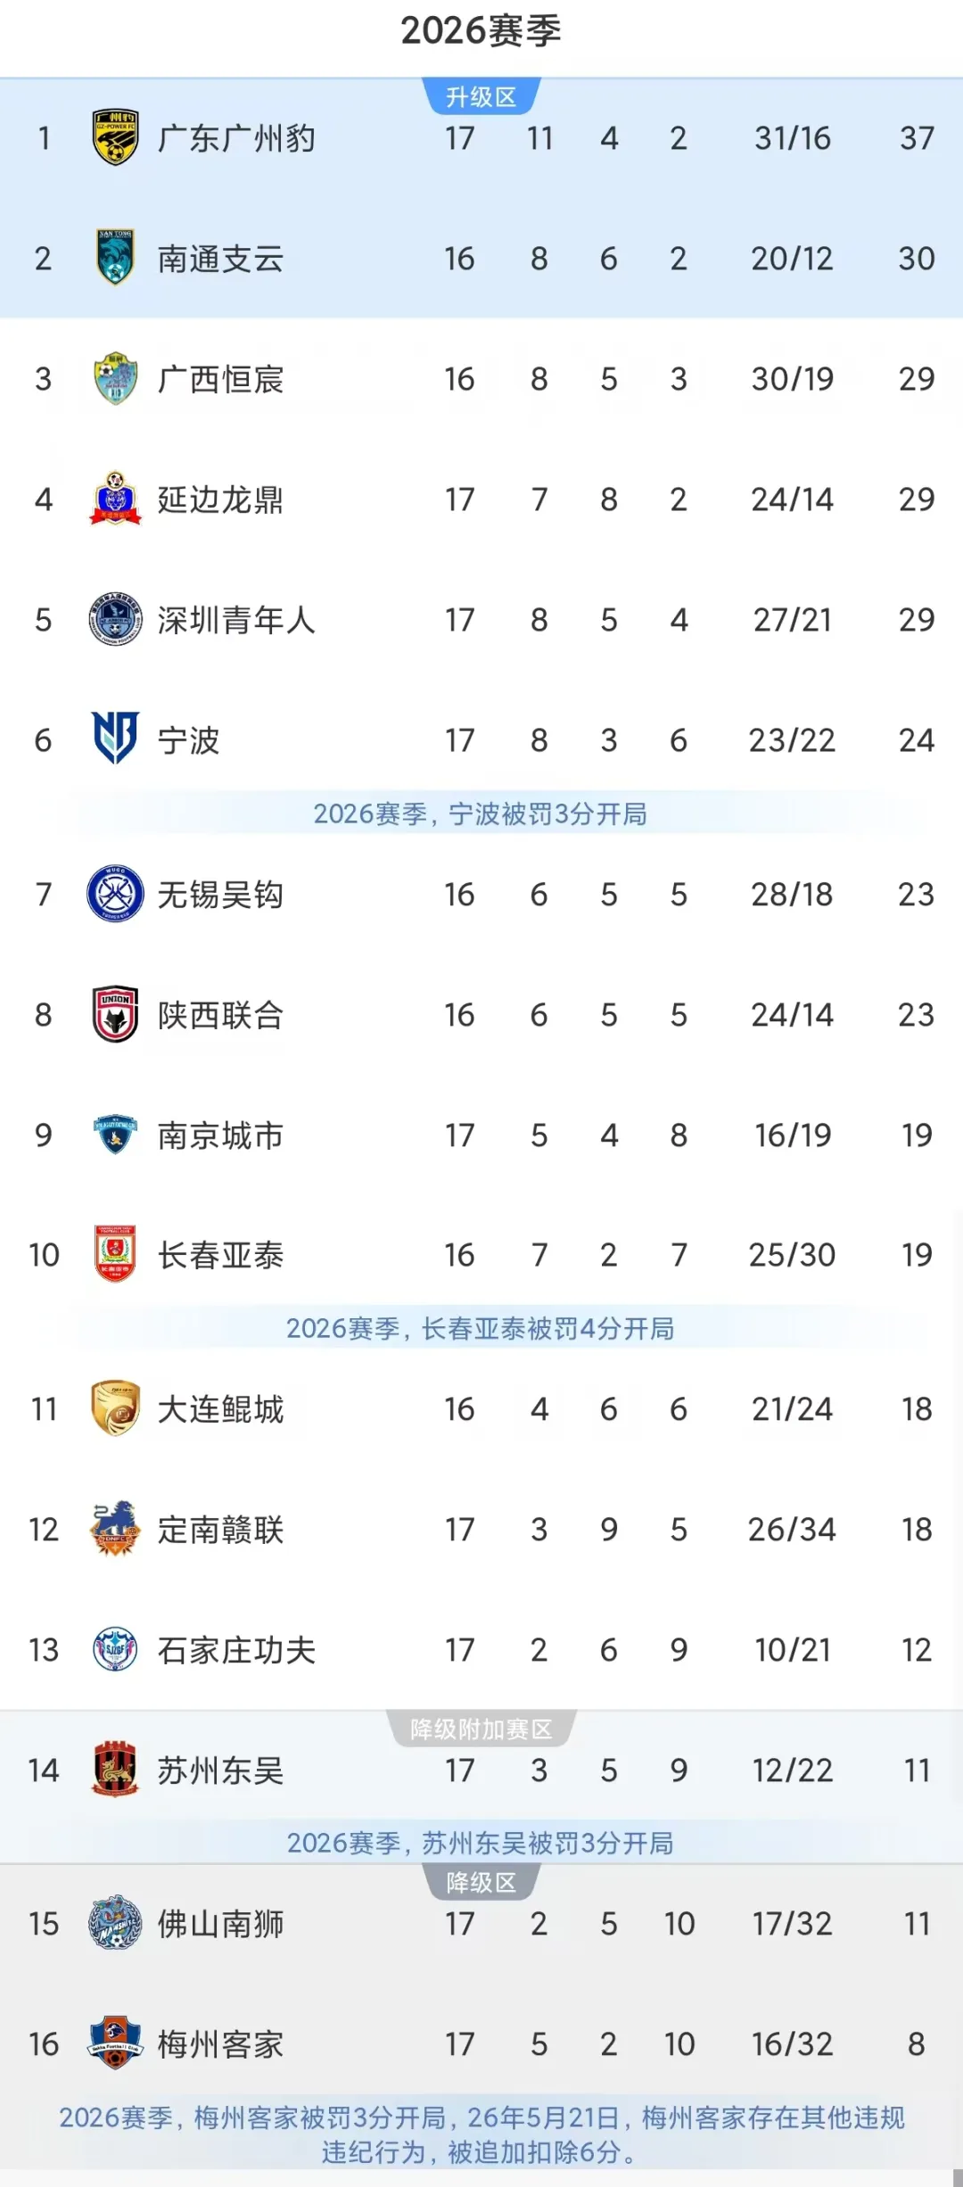The width and height of the screenshot is (963, 2187).
Task: Select the 梅州客家 club logo
Action: pos(115,2043)
